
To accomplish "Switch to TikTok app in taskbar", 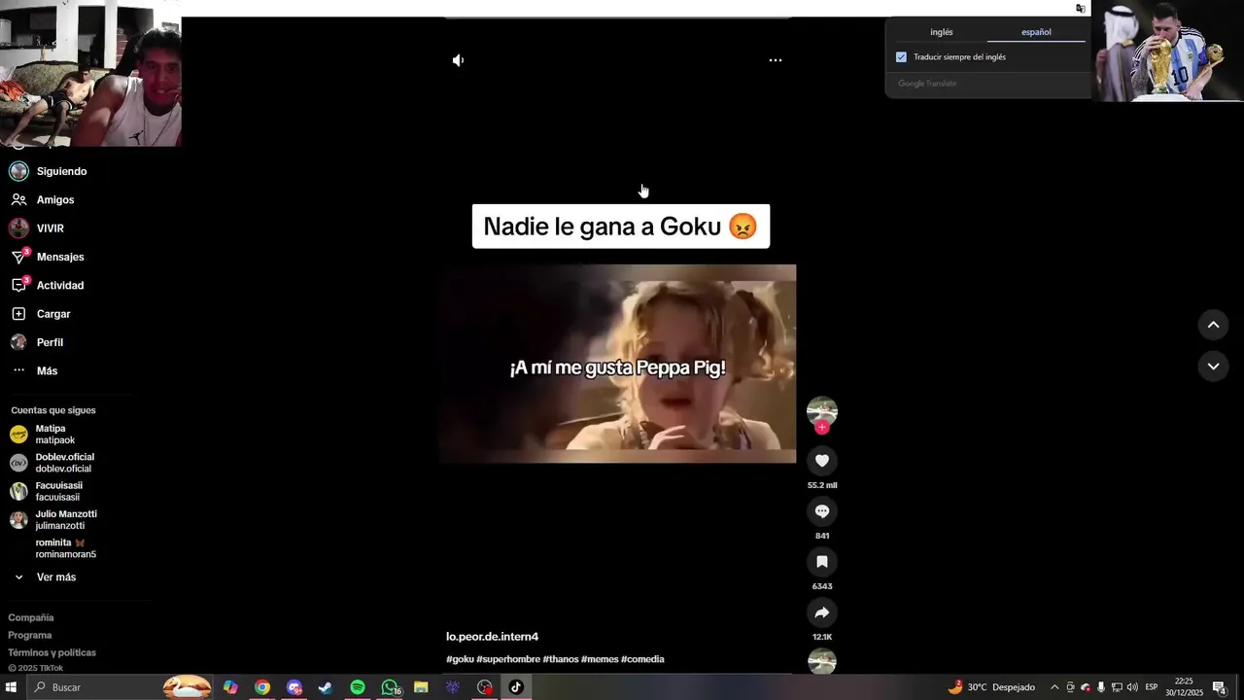I will [x=516, y=687].
